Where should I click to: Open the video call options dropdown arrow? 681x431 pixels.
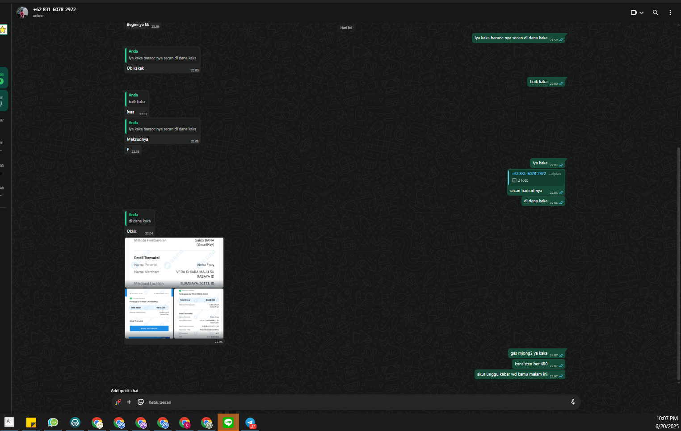pos(642,13)
